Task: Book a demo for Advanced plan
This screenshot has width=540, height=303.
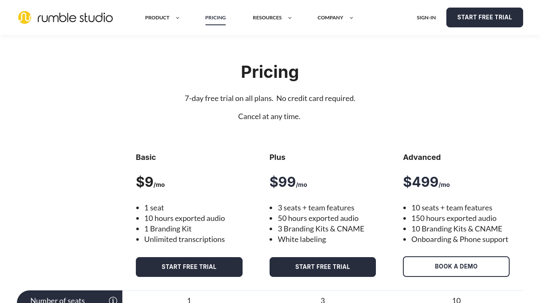Action: click(x=456, y=266)
